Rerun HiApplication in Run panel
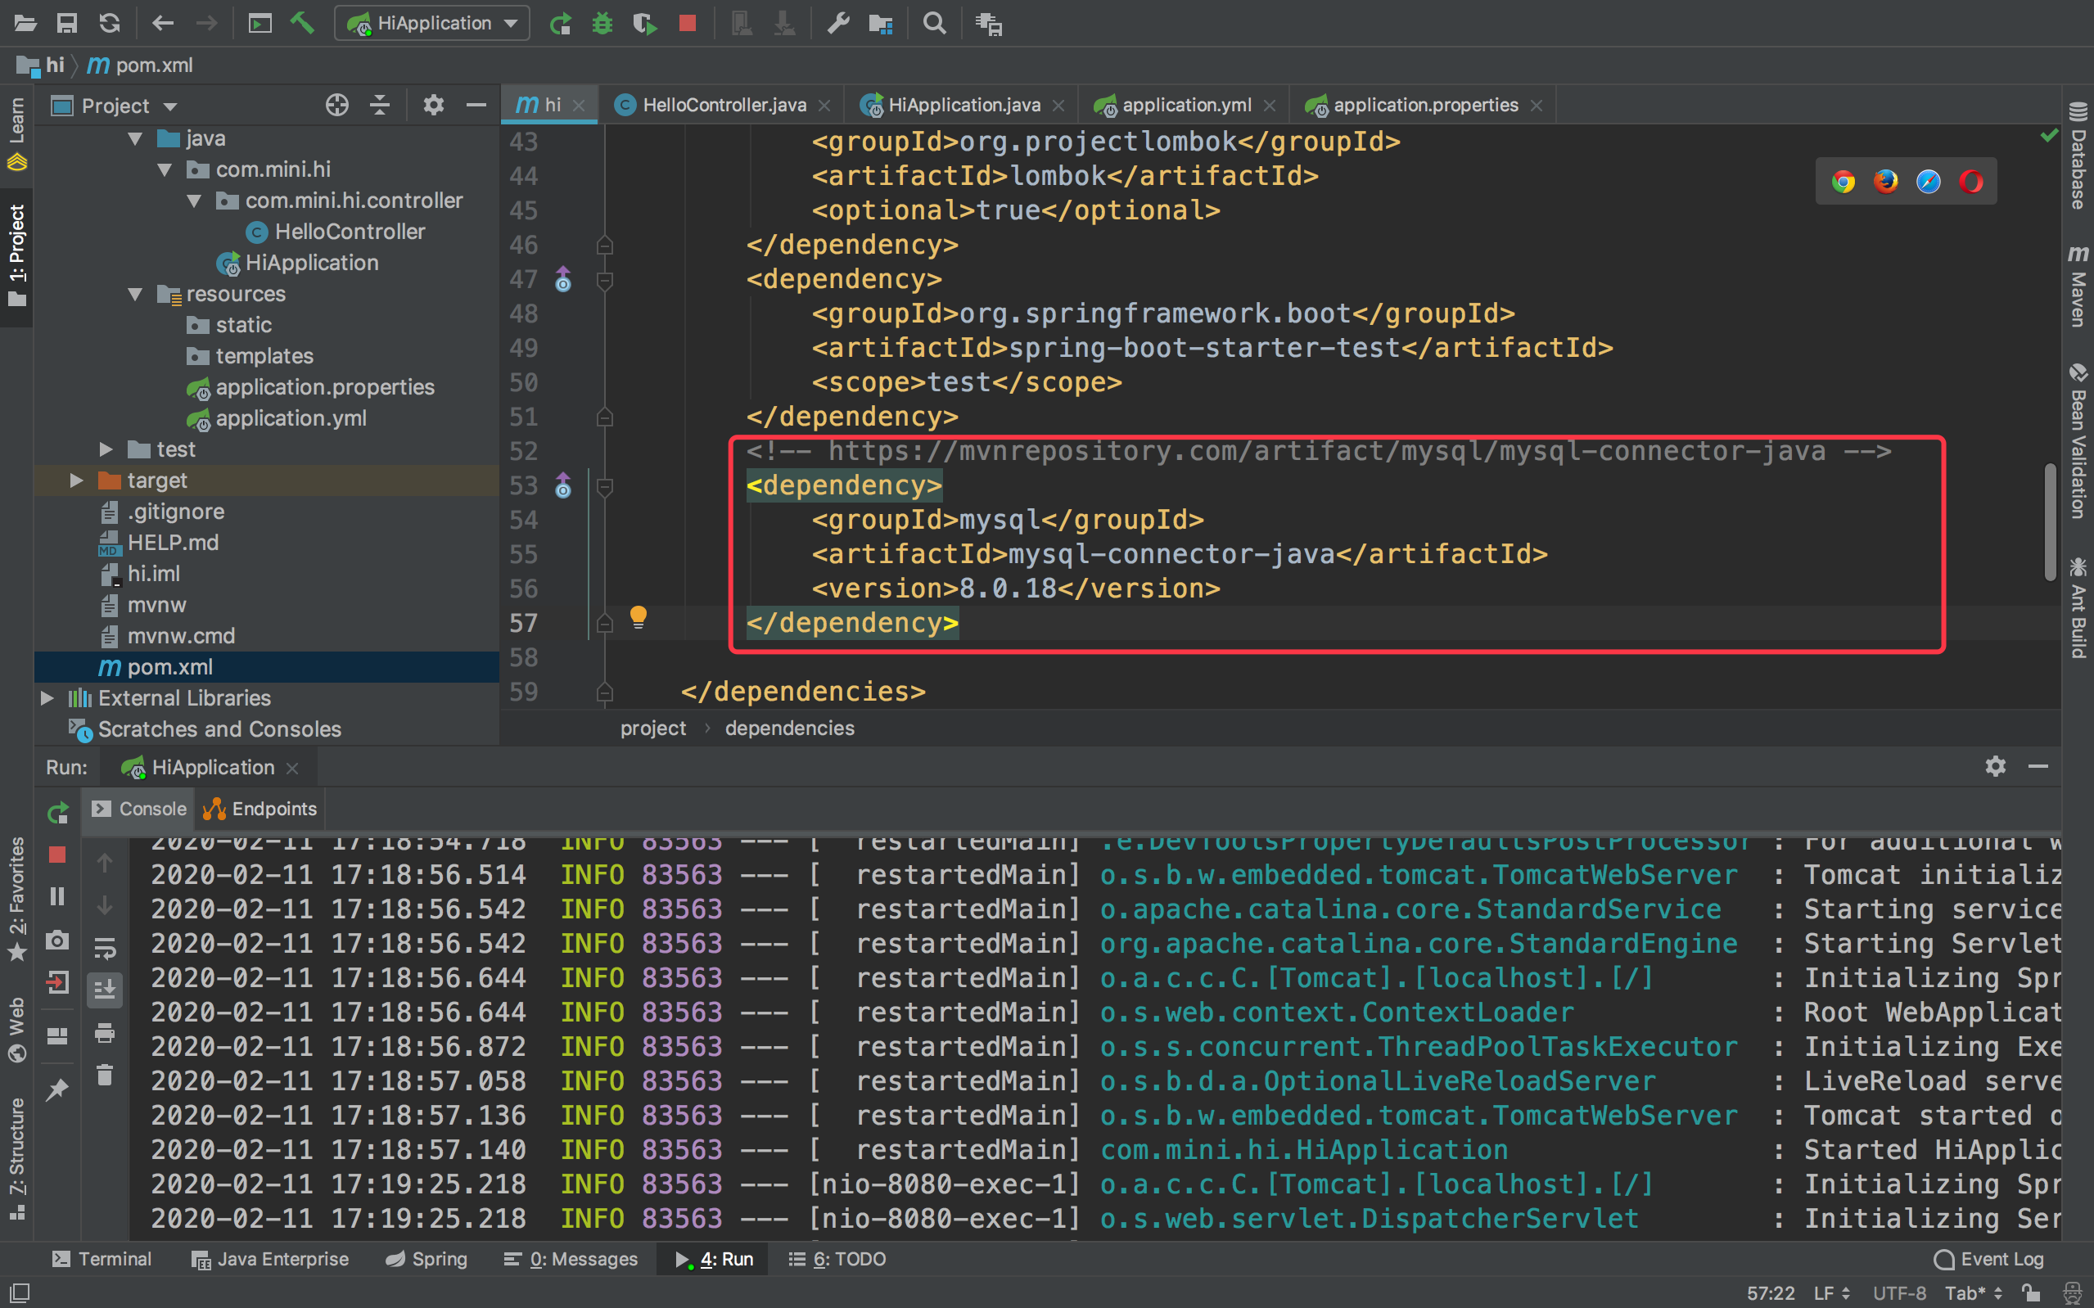 point(57,812)
